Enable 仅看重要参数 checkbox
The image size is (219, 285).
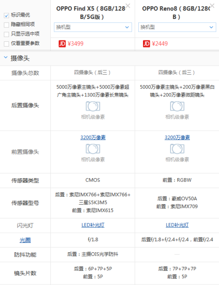pyautogui.click(x=6, y=44)
